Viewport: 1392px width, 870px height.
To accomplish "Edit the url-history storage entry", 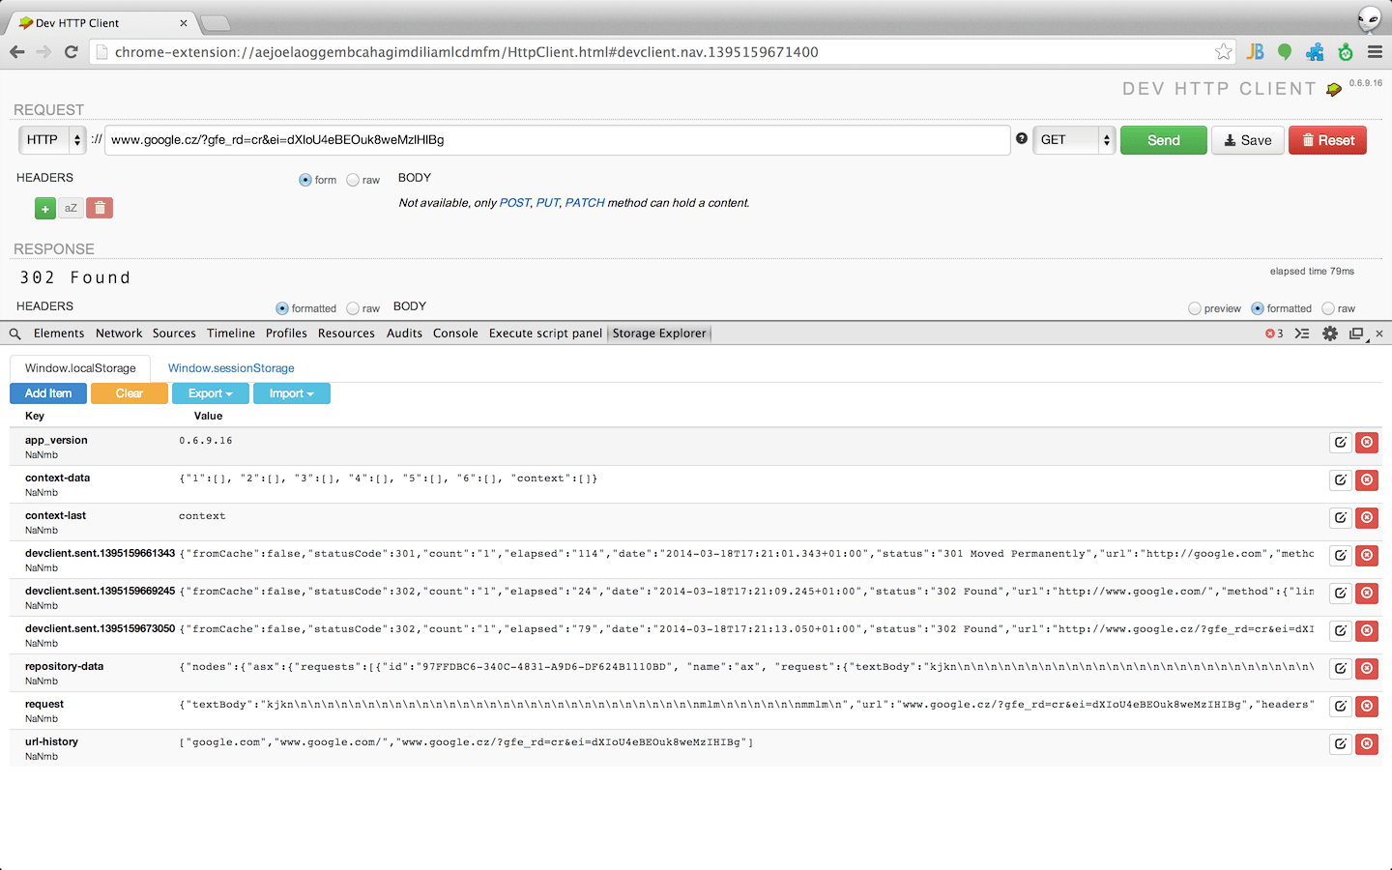I will [1340, 743].
